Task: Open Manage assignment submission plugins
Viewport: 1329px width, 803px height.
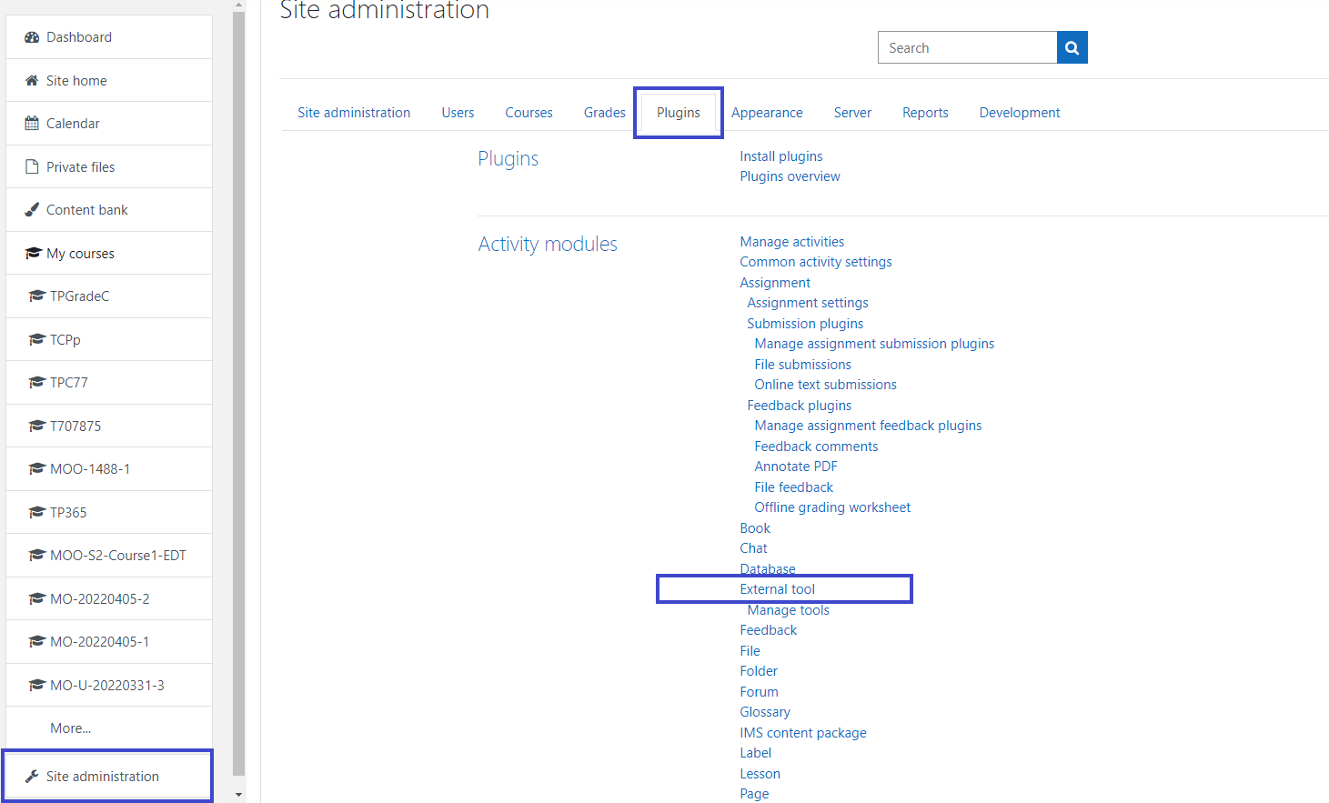Action: pyautogui.click(x=873, y=343)
